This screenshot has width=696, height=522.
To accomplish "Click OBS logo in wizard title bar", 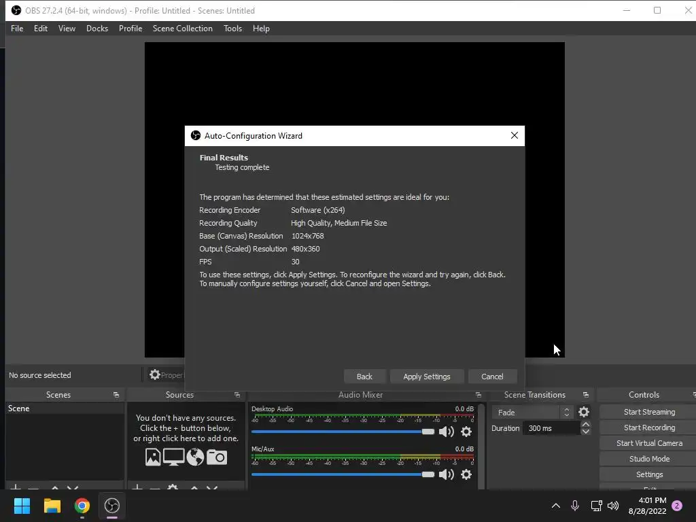I will 195,135.
